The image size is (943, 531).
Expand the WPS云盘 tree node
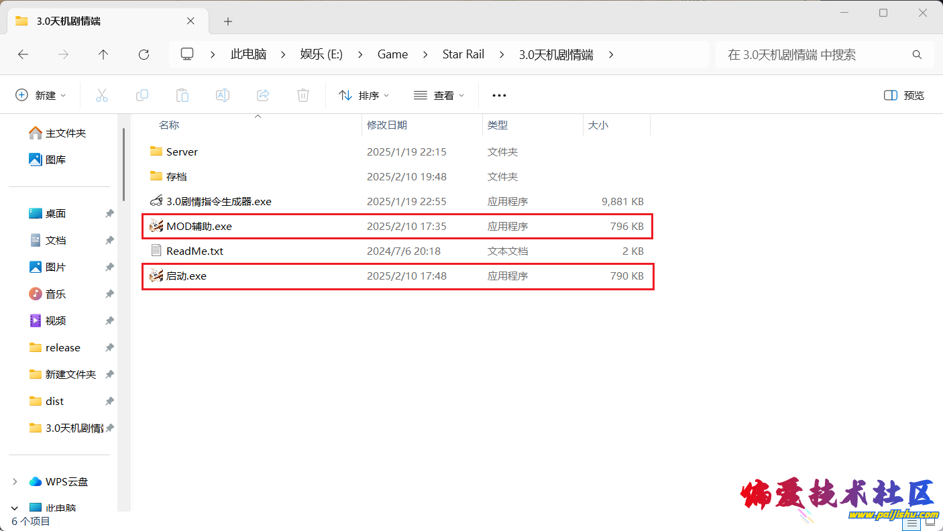[x=15, y=481]
